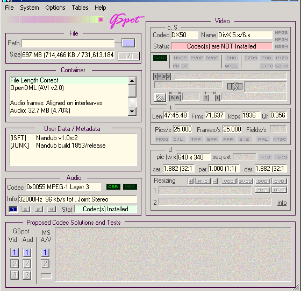
Task: Click the DVD resizing button
Action: [262, 181]
